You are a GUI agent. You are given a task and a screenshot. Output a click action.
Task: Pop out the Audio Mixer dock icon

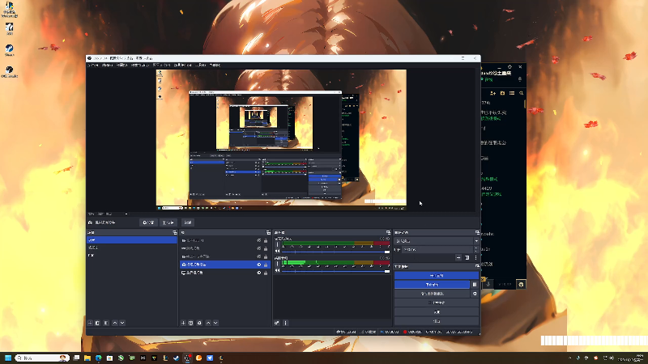(x=388, y=233)
